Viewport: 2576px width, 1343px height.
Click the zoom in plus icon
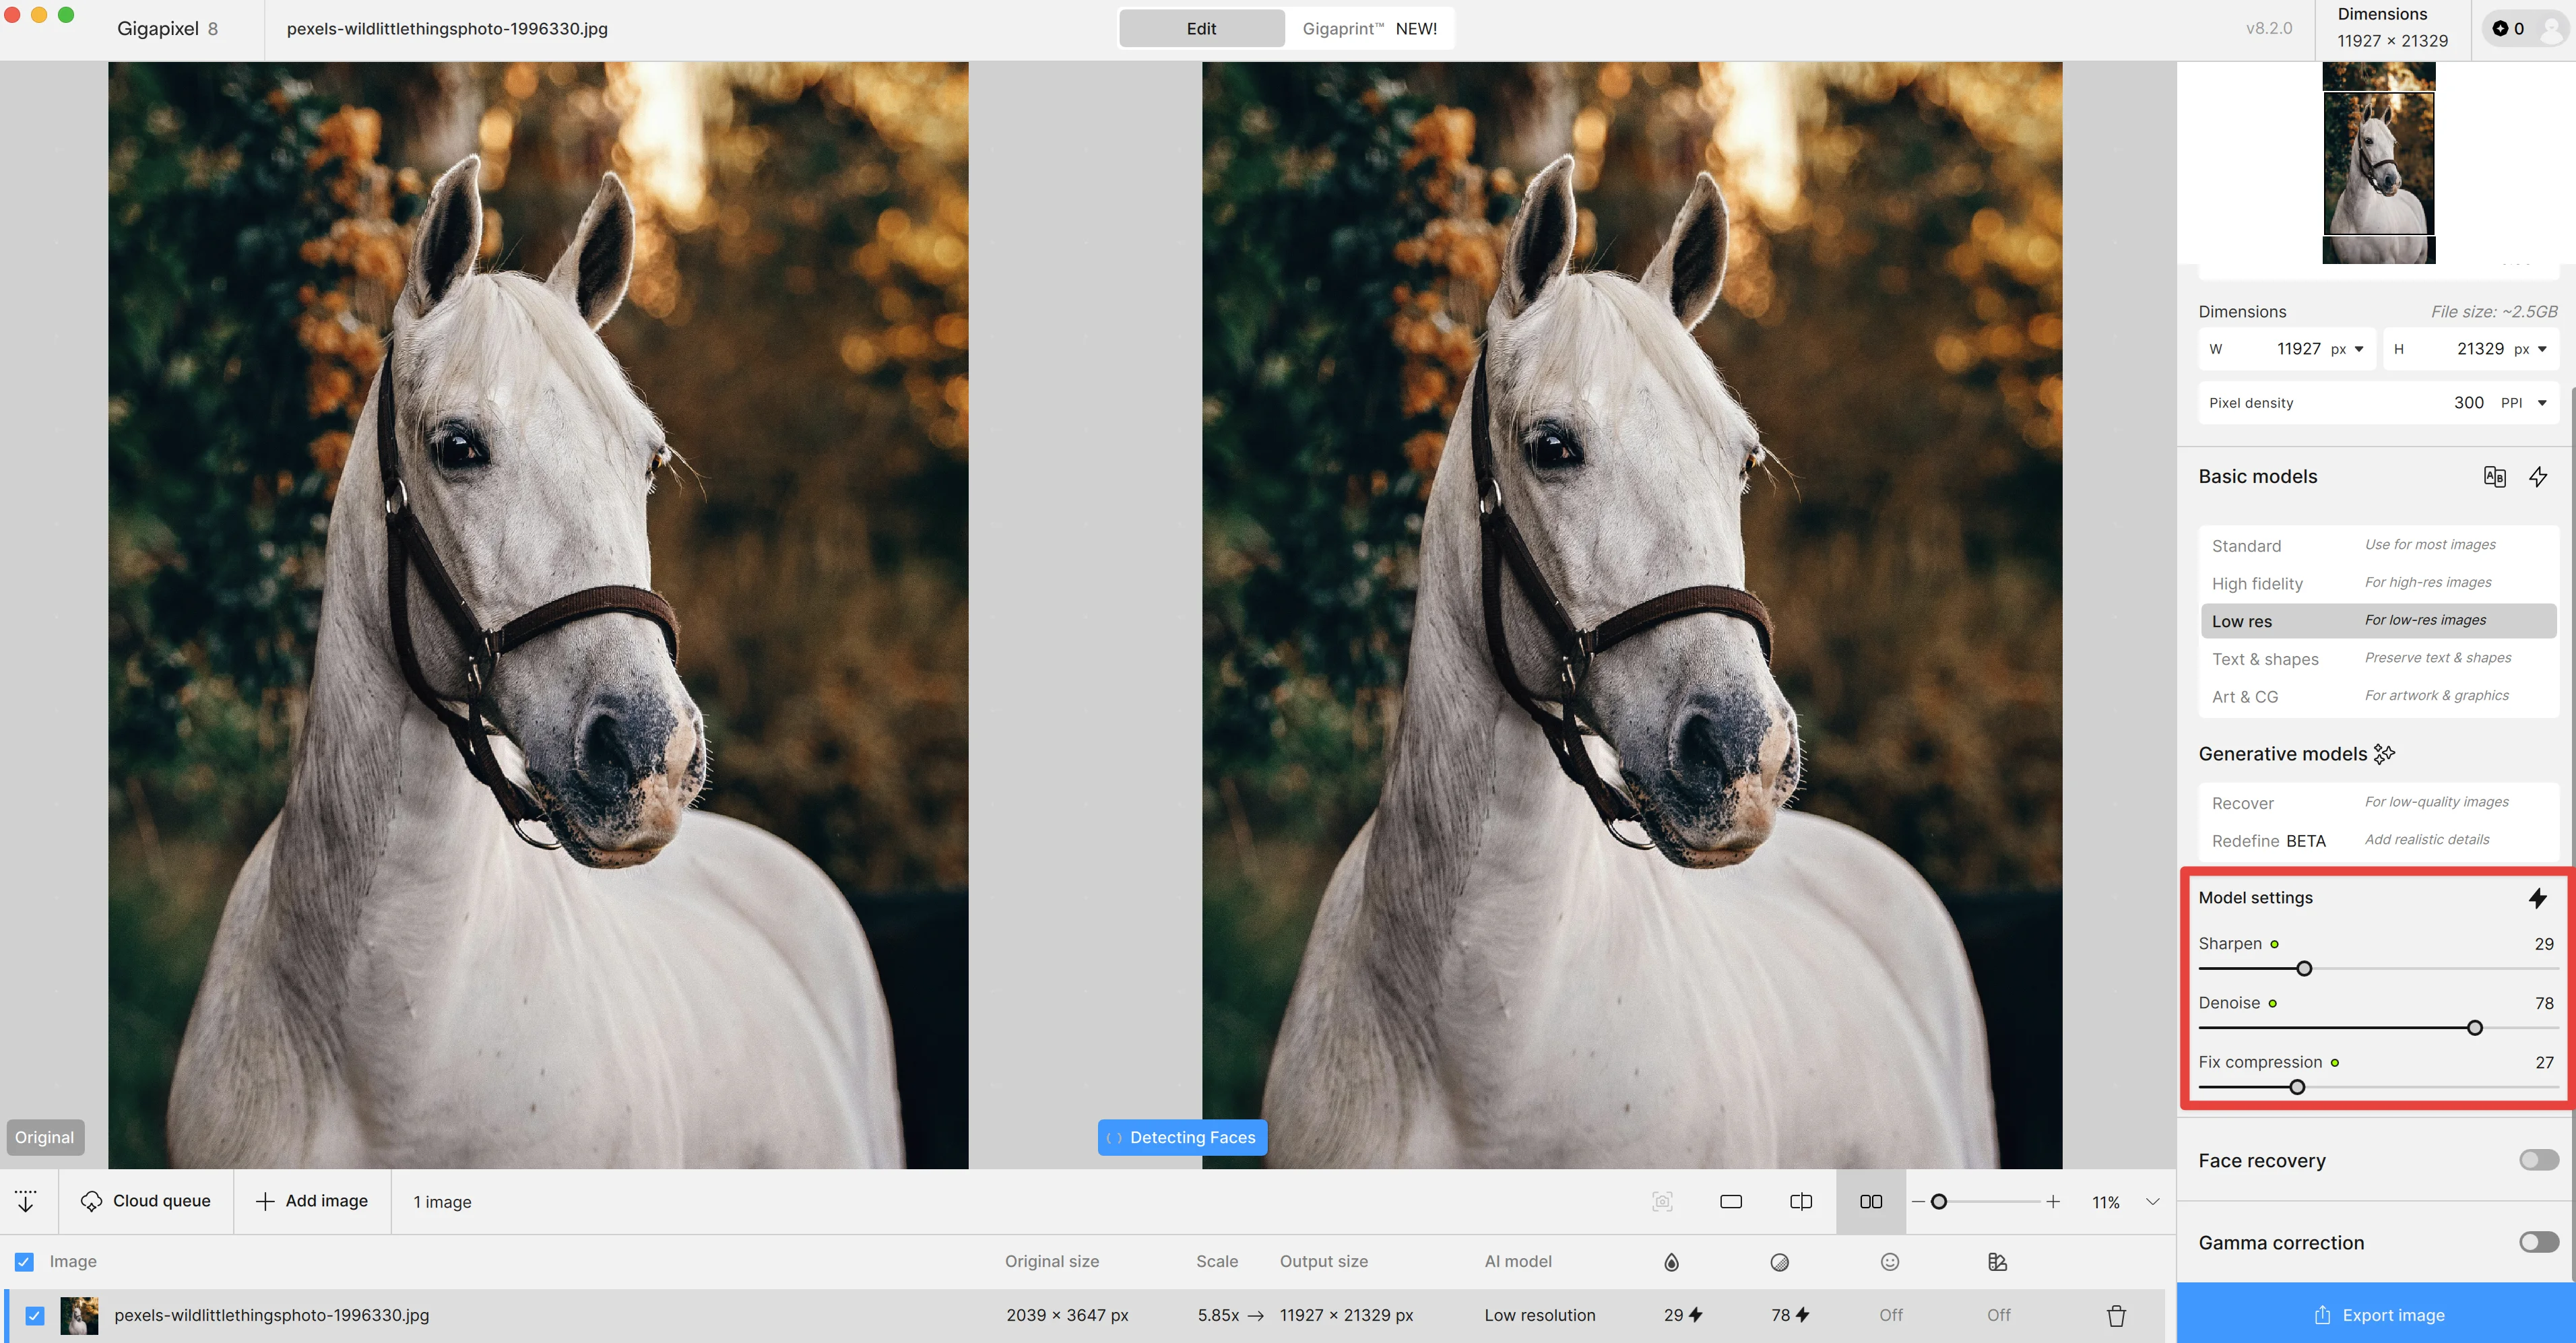click(2053, 1201)
